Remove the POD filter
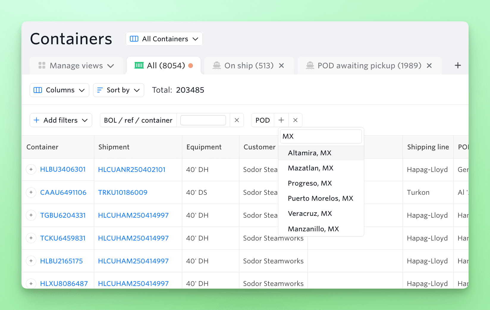490x310 pixels. pos(295,120)
